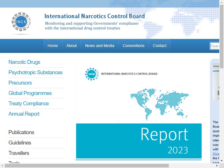224x168 pixels.
Task: Visit the Treaty Compliance page
Action: [x=29, y=103]
